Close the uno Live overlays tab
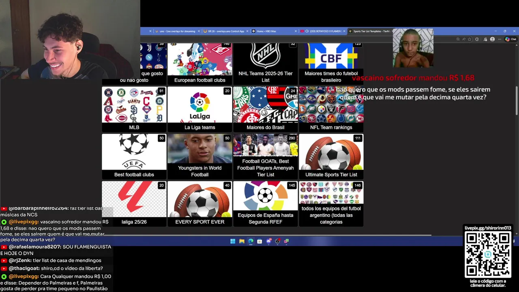The image size is (519, 292). (199, 31)
